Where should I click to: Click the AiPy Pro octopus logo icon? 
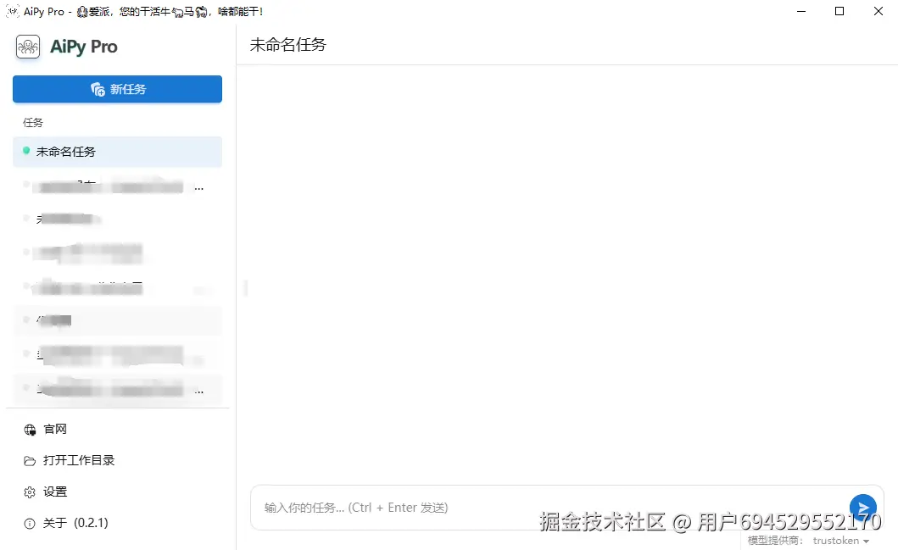point(28,47)
